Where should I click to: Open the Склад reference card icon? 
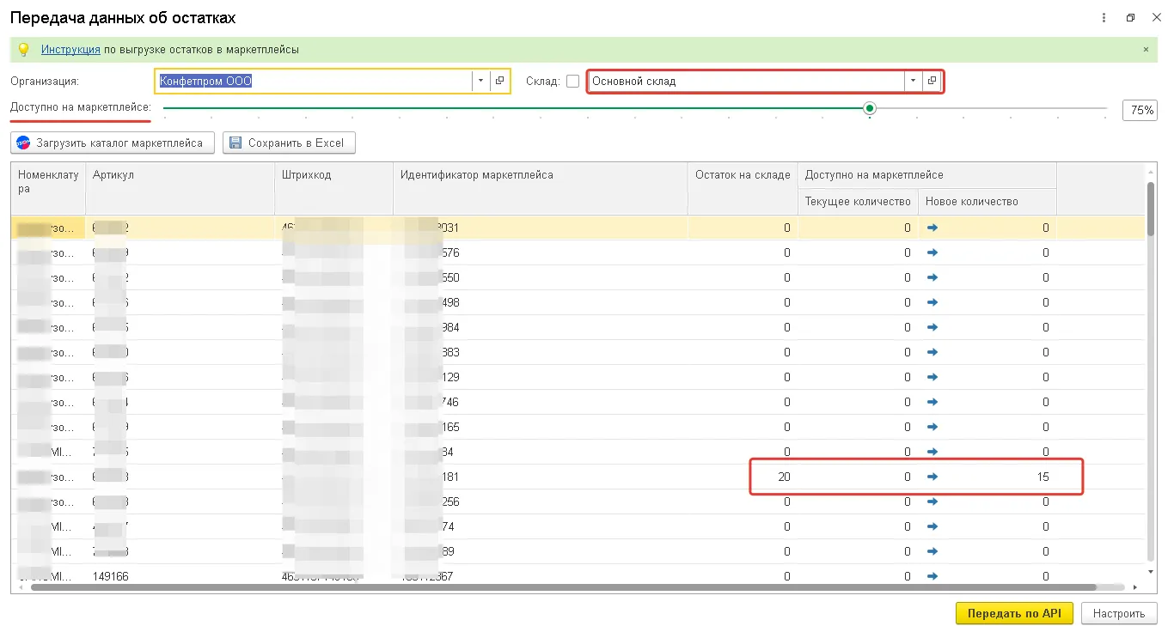coord(932,81)
